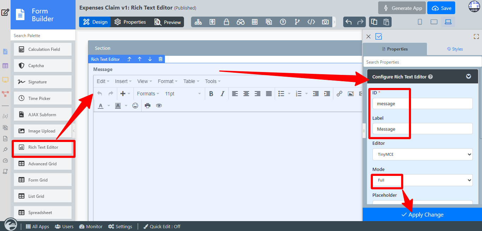Toggle Quick Edit mode in bottom bar
This screenshot has height=231, width=482.
point(162,226)
